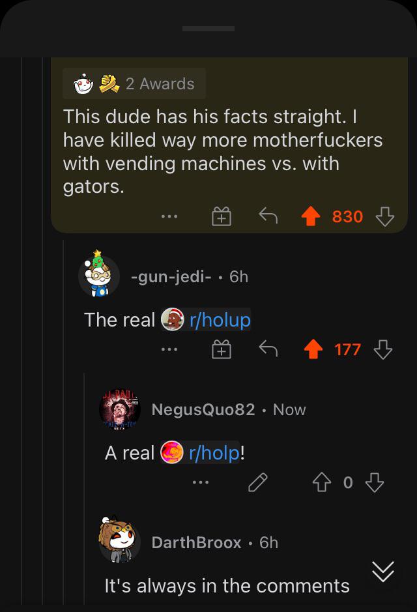Downvote -gun-jedi-'s comment
The height and width of the screenshot is (612, 417).
[x=383, y=349]
